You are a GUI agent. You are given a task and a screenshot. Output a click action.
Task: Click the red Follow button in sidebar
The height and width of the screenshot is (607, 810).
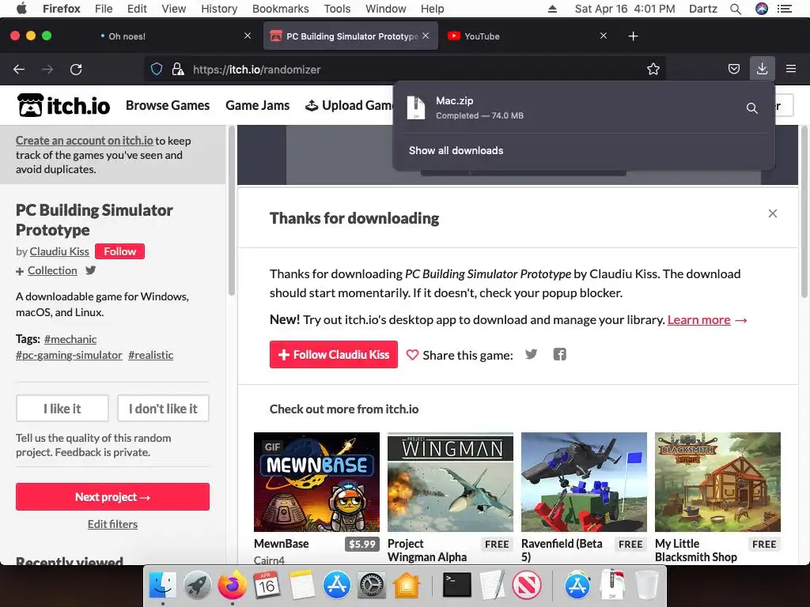[x=120, y=251]
